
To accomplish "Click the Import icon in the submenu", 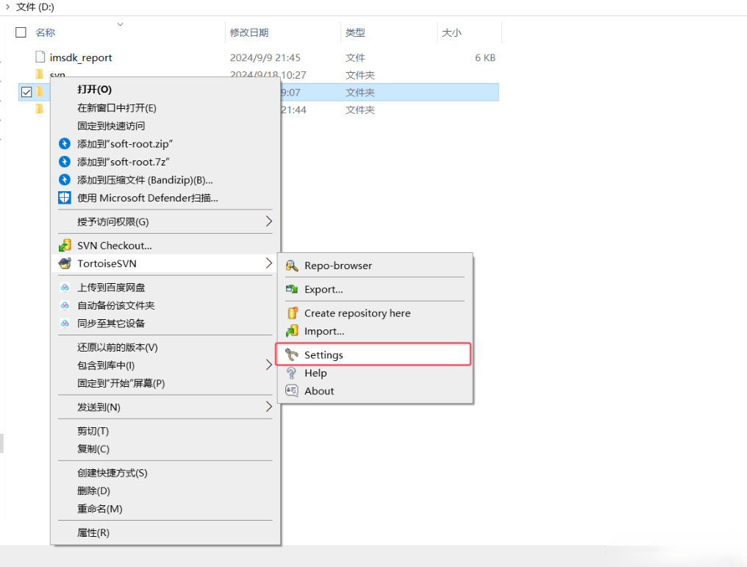I will point(292,331).
